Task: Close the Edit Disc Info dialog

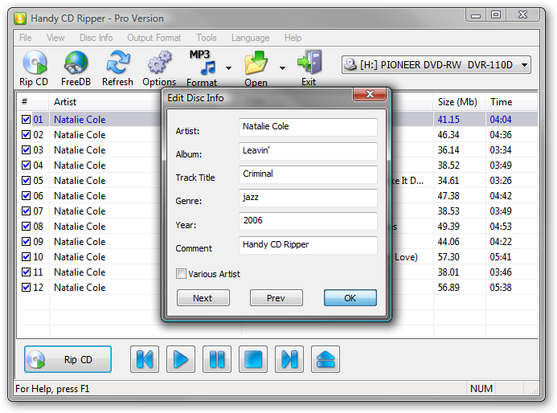Action: 370,94
